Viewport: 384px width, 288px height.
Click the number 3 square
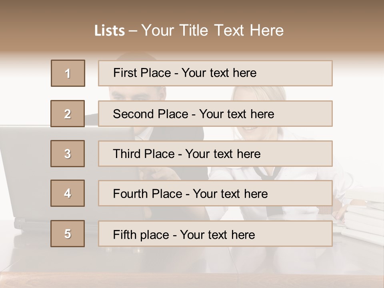pyautogui.click(x=68, y=154)
